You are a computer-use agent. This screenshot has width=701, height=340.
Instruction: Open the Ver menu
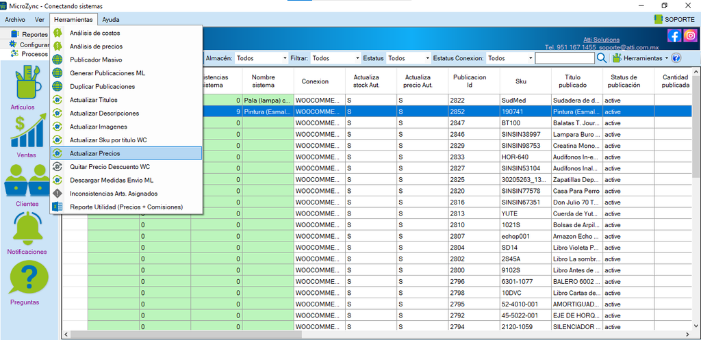39,20
